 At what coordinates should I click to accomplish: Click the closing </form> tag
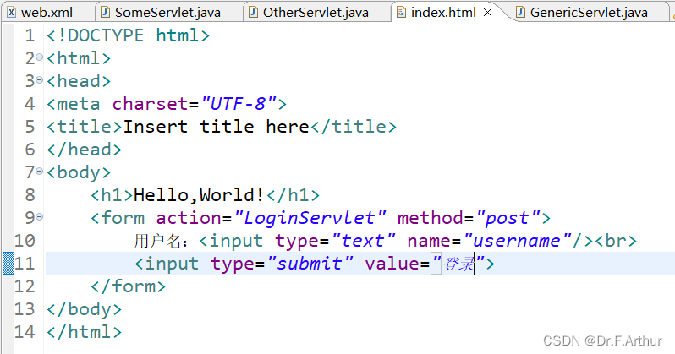point(129,286)
